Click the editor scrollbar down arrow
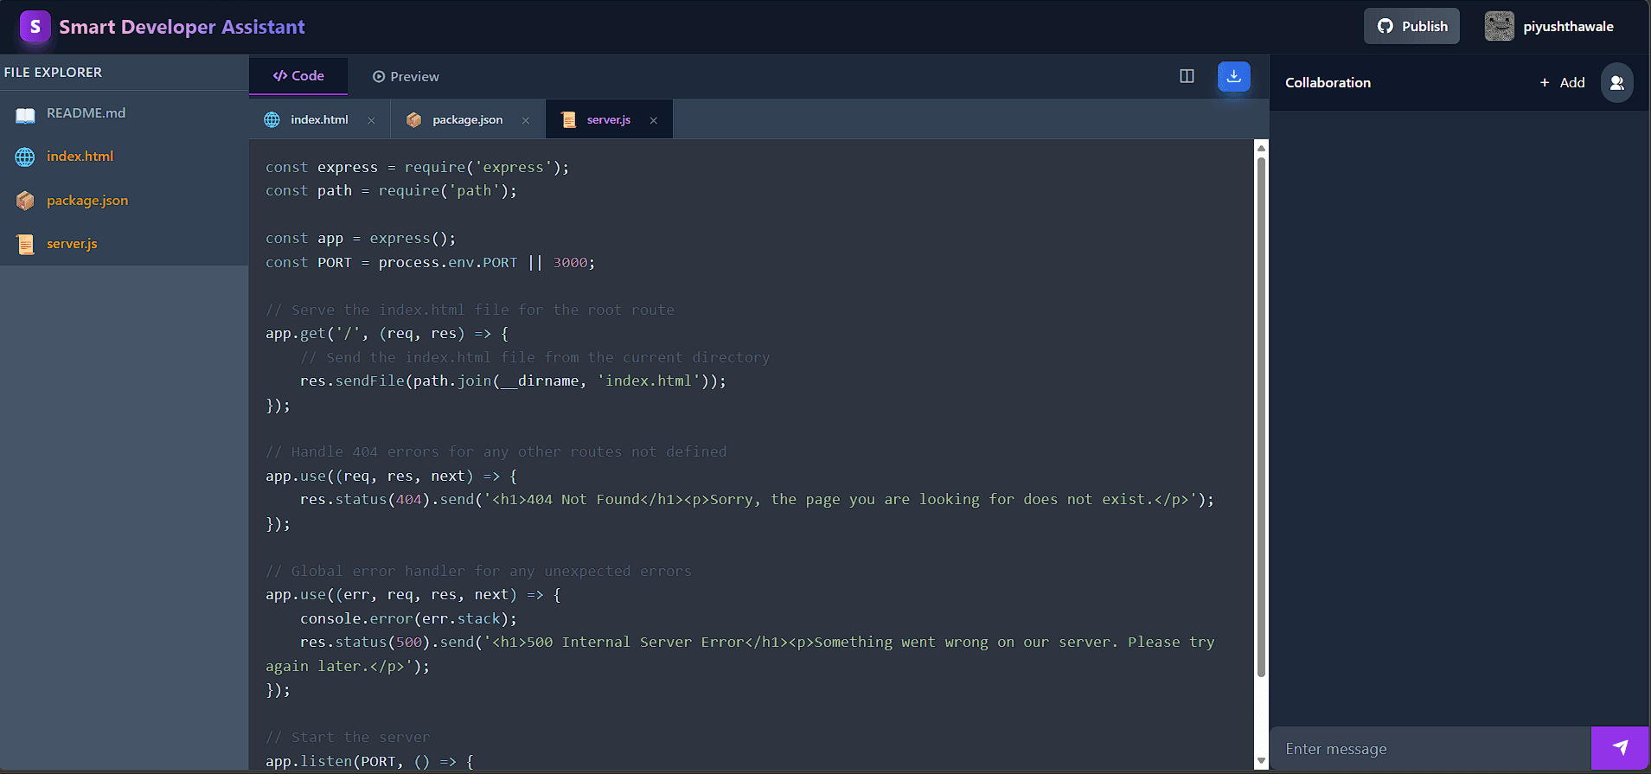 click(x=1261, y=761)
